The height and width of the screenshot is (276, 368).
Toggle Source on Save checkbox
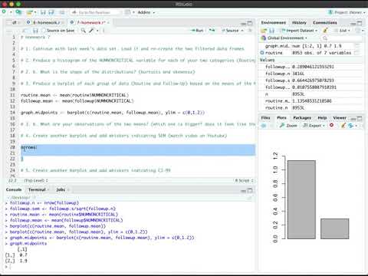click(x=44, y=31)
